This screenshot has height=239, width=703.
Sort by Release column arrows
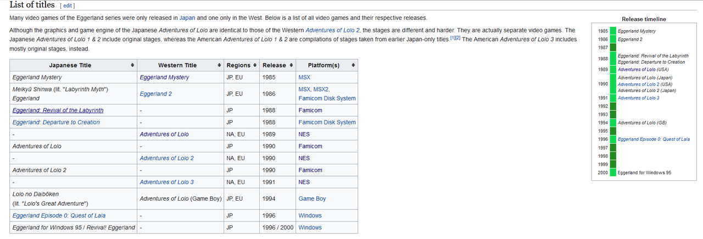[291, 65]
